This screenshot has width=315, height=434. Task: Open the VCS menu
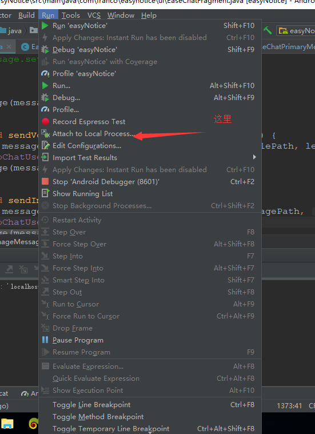pyautogui.click(x=94, y=15)
